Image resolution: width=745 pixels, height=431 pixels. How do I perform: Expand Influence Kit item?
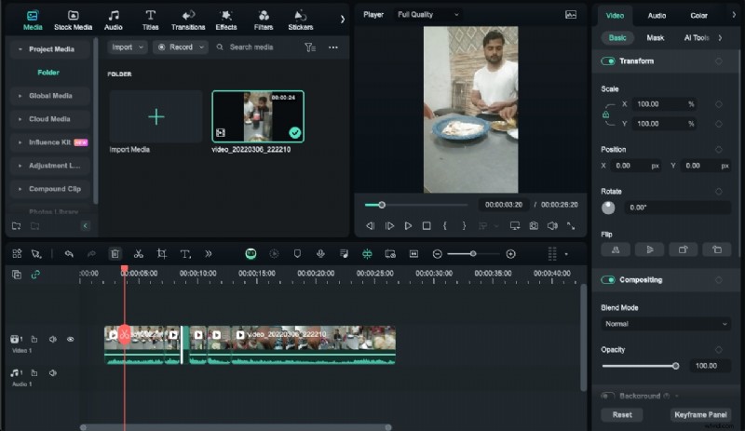(x=20, y=142)
